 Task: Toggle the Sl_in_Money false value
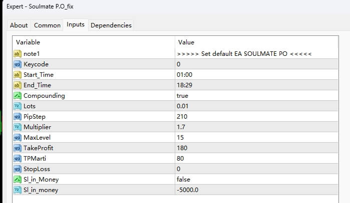click(184, 179)
